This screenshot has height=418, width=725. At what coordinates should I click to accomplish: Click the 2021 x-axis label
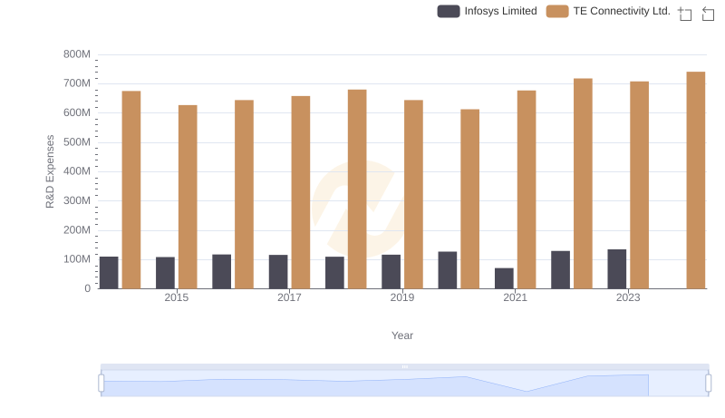[515, 297]
